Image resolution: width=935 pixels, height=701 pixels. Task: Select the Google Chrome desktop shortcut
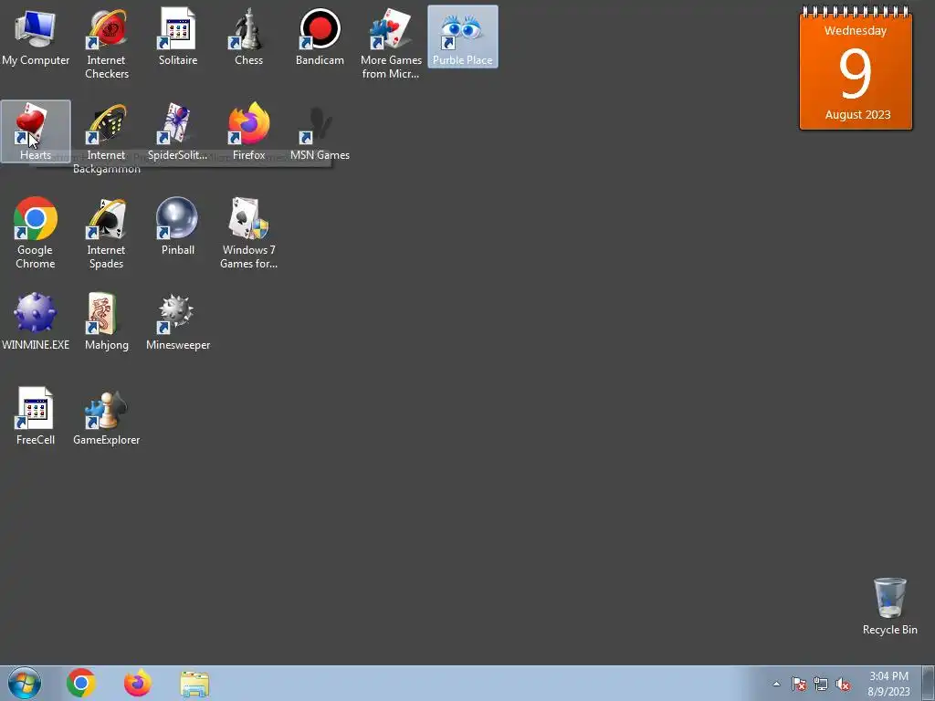36,234
